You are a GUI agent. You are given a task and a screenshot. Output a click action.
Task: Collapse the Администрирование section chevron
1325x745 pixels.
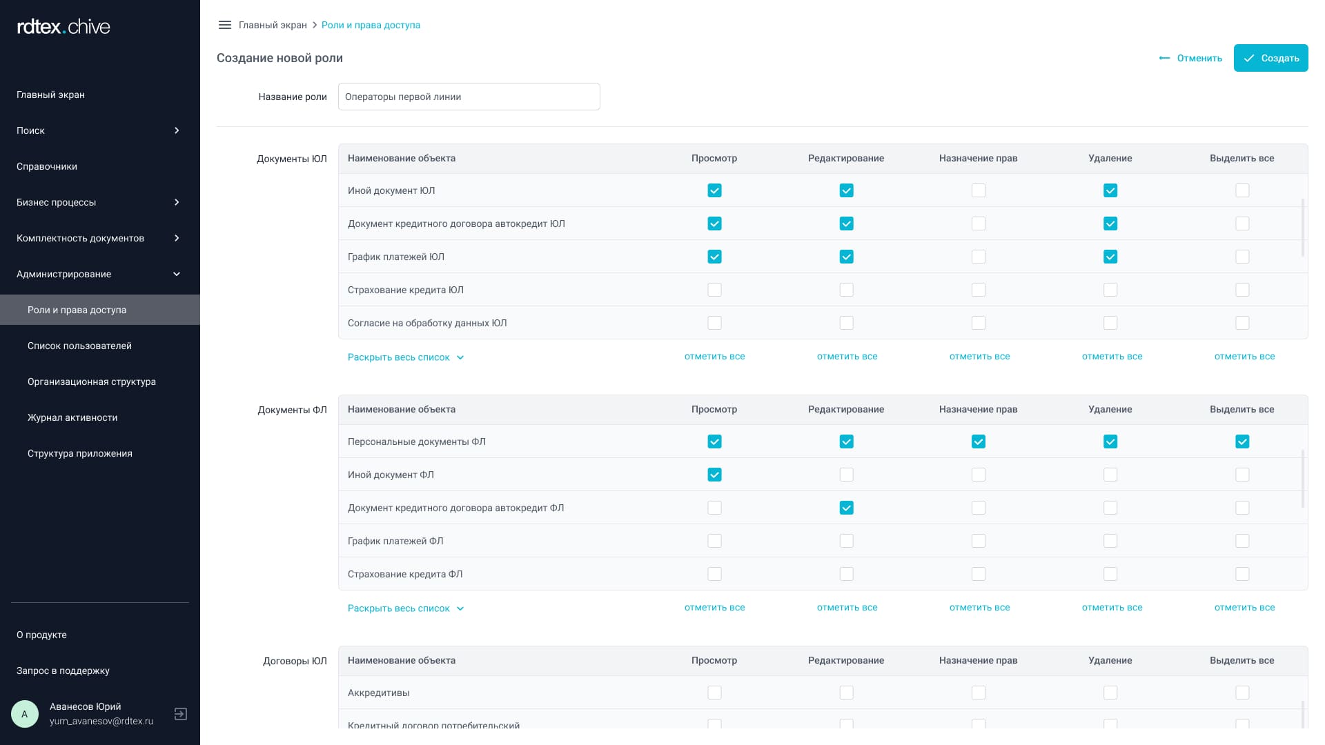pos(177,274)
